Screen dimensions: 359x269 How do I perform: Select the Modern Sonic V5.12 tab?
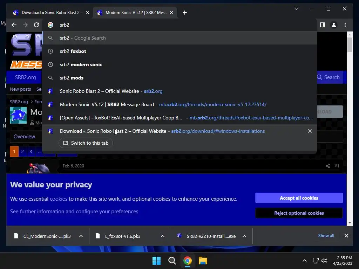click(x=135, y=13)
